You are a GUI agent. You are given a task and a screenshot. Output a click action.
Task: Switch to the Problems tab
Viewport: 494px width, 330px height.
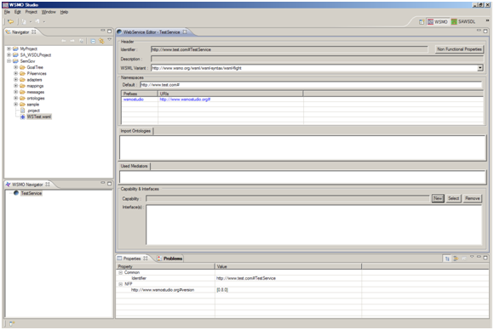tap(169, 259)
